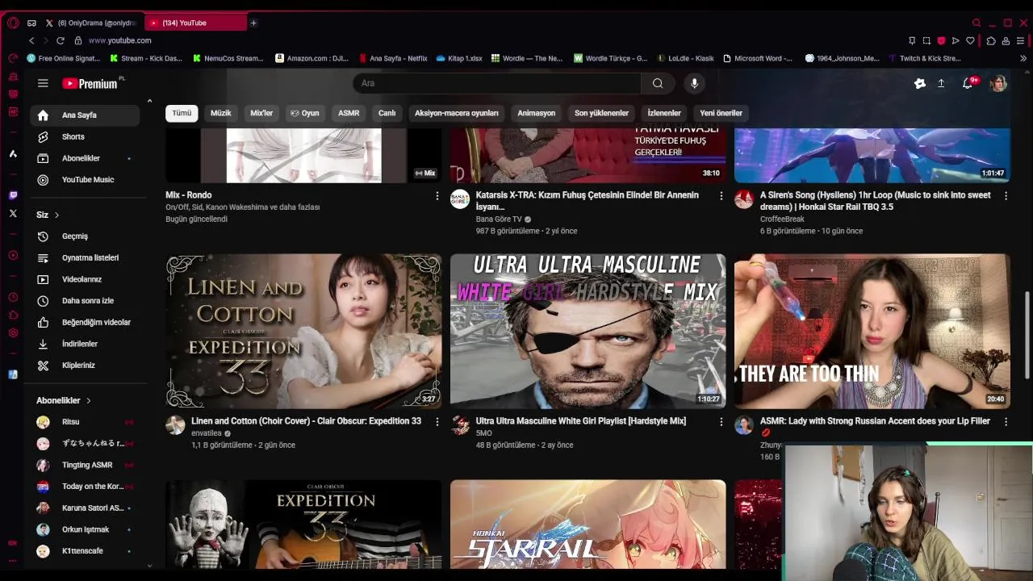Open Stream - Kick Das... bookmark
The width and height of the screenshot is (1033, 581).
[x=146, y=58]
